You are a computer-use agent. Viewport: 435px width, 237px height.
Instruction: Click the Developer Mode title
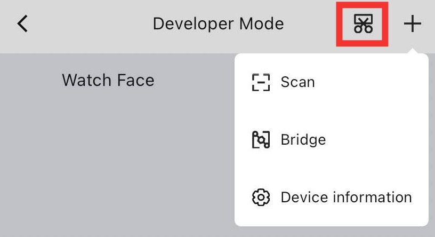point(218,24)
